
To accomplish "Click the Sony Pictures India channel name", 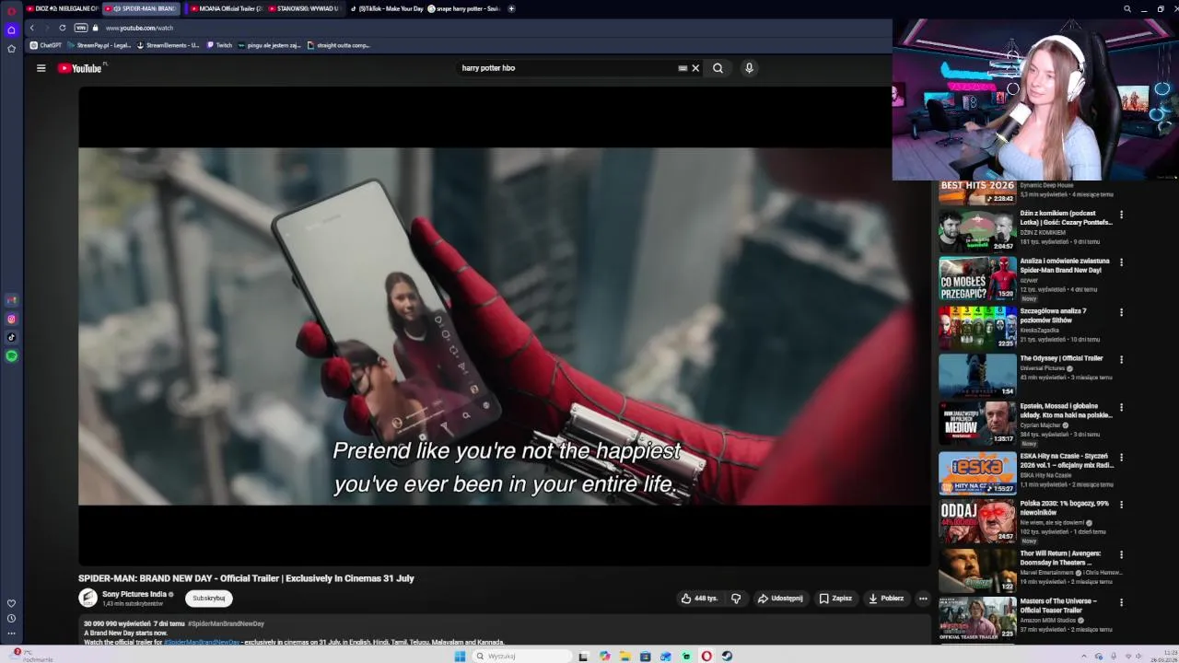I will tap(134, 594).
